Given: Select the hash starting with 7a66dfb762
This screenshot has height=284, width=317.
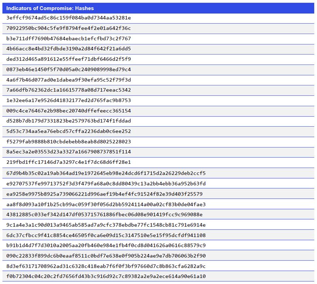Looking at the screenshot, I should click(x=68, y=90).
